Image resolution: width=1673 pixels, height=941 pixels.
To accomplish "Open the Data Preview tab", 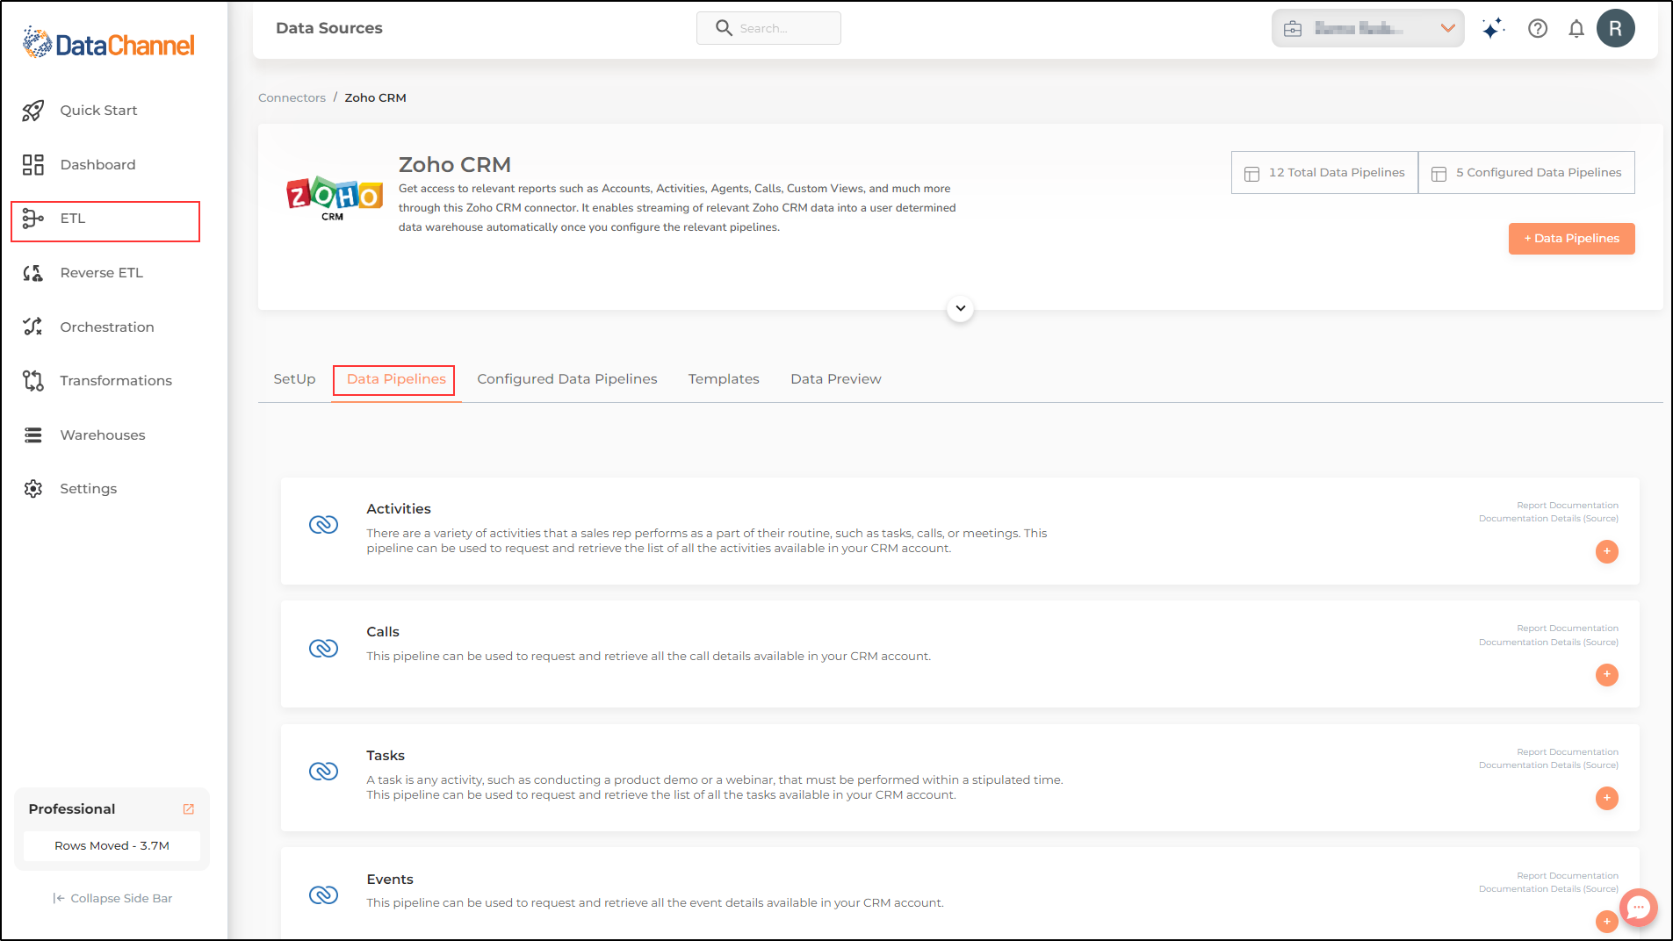I will pyautogui.click(x=836, y=379).
